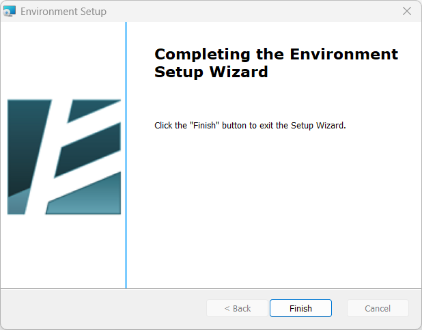This screenshot has width=422, height=330.
Task: Close the Environment Setup window
Action: [407, 12]
